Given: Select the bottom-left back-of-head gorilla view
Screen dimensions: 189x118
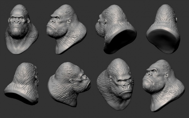Looking at the screenshot, I should coord(22,84).
